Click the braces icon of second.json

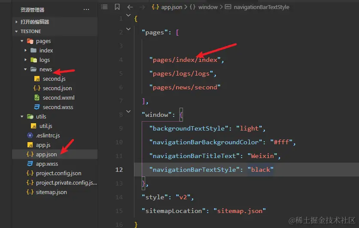(x=37, y=88)
